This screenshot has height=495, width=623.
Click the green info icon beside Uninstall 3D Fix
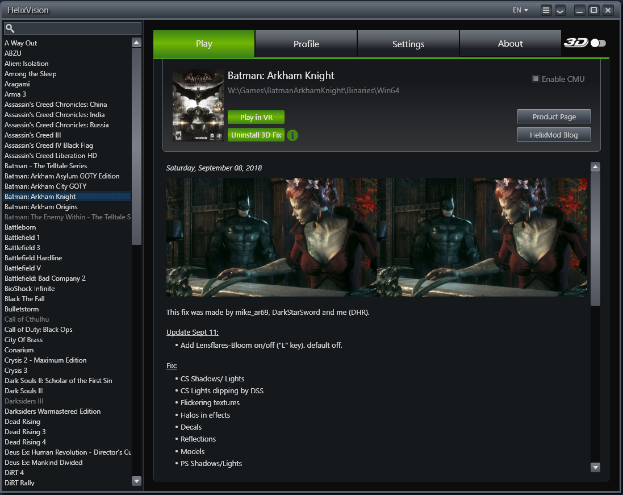point(292,135)
